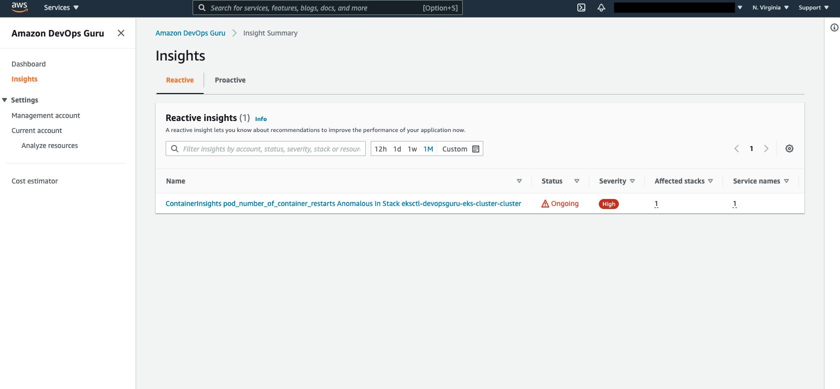Viewport: 840px width, 389px height.
Task: Click the AWS services search field
Action: point(328,7)
